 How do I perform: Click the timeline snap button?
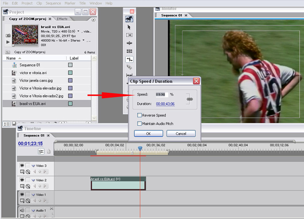[41, 152]
